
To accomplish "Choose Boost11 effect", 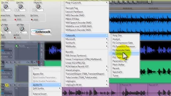I will point(85,52).
